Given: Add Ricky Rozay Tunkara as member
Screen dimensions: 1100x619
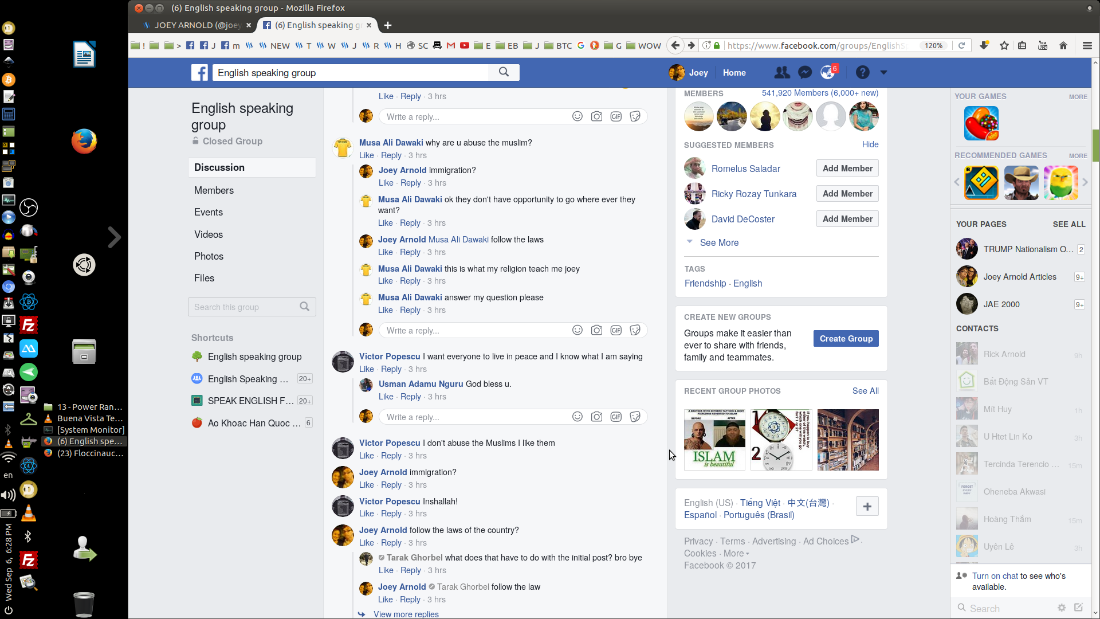Looking at the screenshot, I should pyautogui.click(x=847, y=194).
